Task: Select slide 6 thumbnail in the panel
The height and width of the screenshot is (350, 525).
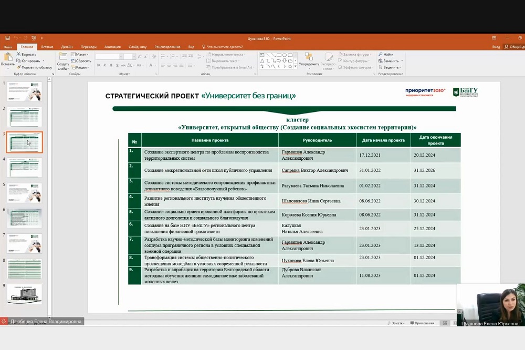Action: pyautogui.click(x=25, y=218)
